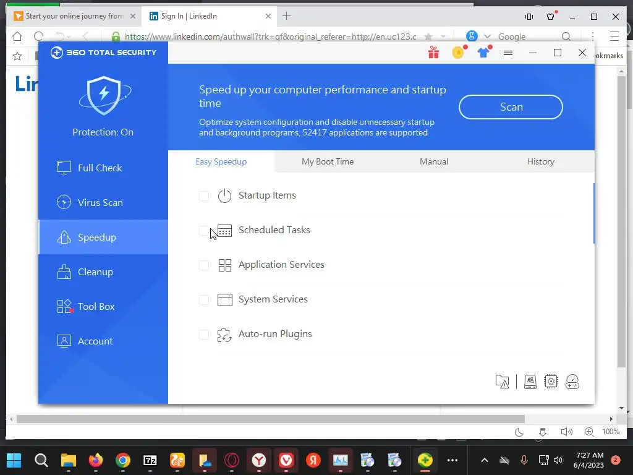
Task: Click the System Services label
Action: 273,299
